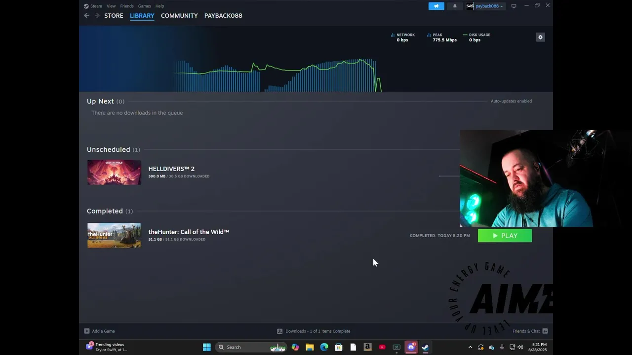Click the OneDrive cloud tray icon
This screenshot has width=632, height=355.
coord(491,347)
